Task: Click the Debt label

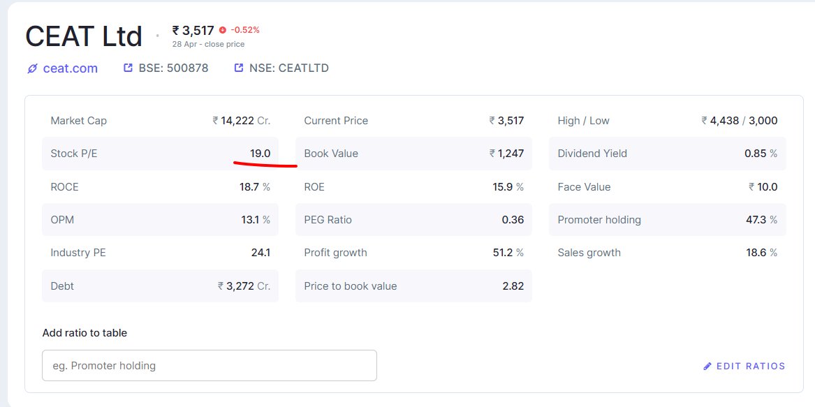Action: [x=62, y=286]
